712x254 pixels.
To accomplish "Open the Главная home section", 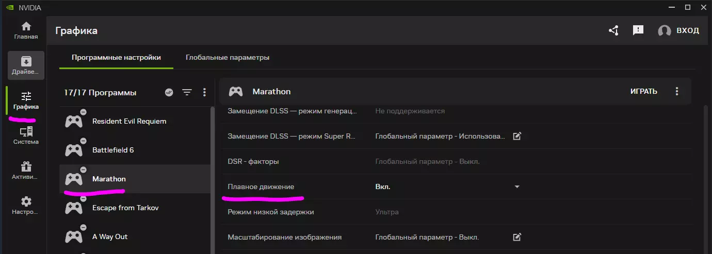I will point(26,31).
